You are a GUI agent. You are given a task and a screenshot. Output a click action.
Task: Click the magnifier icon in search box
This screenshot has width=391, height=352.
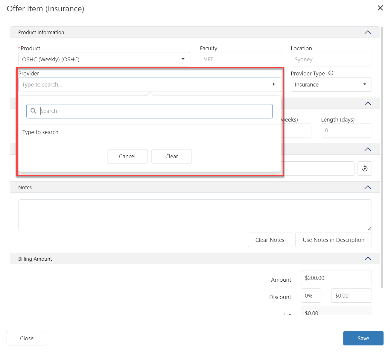[34, 111]
